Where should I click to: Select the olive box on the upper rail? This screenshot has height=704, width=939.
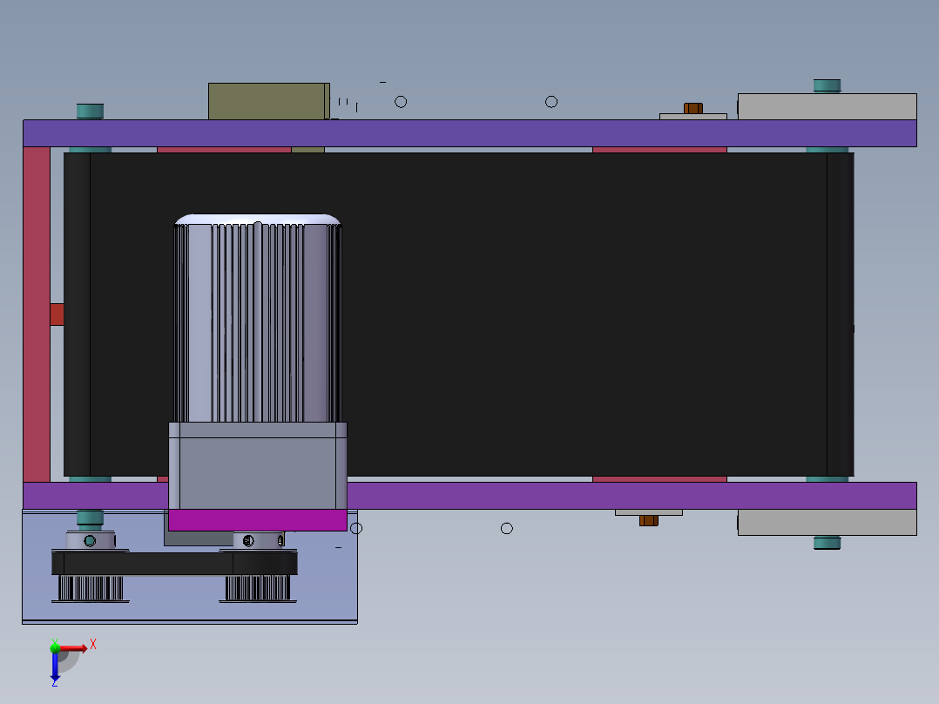point(269,101)
